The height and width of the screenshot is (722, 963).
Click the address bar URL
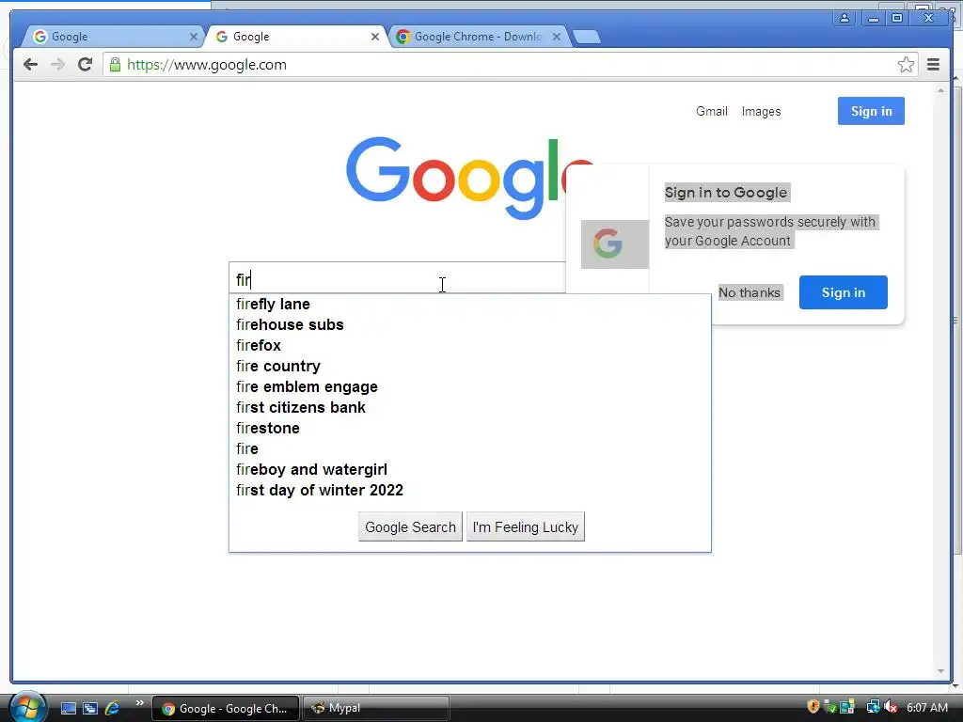(x=207, y=65)
